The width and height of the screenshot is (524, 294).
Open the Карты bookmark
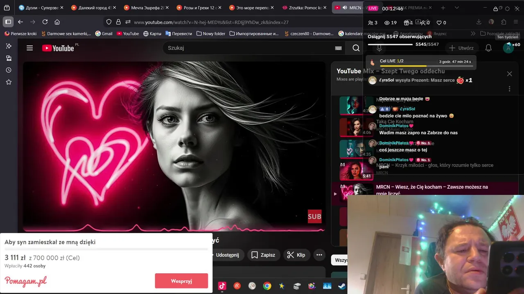pyautogui.click(x=152, y=33)
